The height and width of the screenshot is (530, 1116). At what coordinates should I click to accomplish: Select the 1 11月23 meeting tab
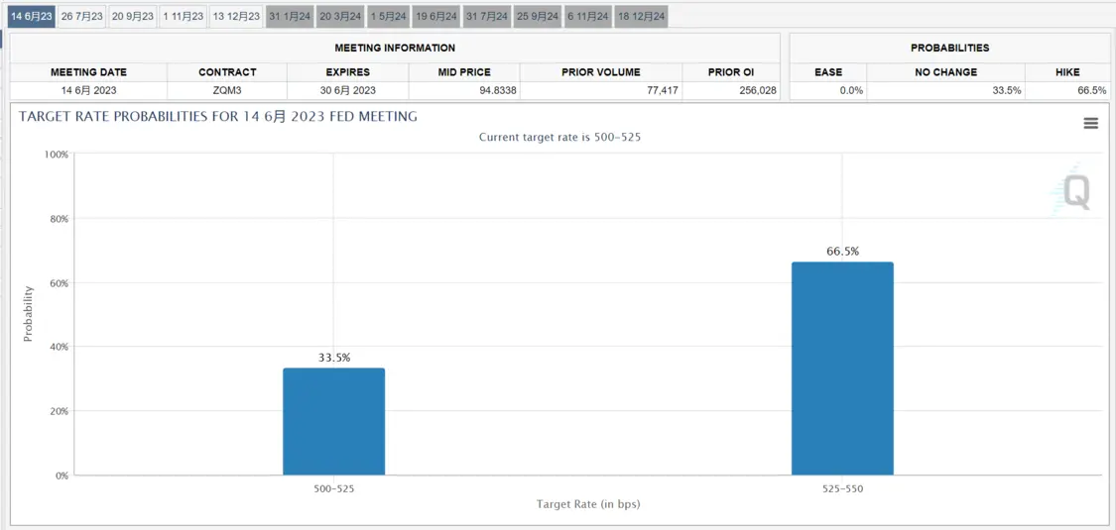pyautogui.click(x=183, y=16)
